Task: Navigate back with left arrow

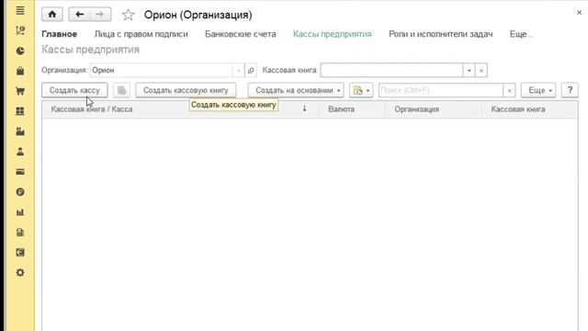Action: pyautogui.click(x=80, y=15)
